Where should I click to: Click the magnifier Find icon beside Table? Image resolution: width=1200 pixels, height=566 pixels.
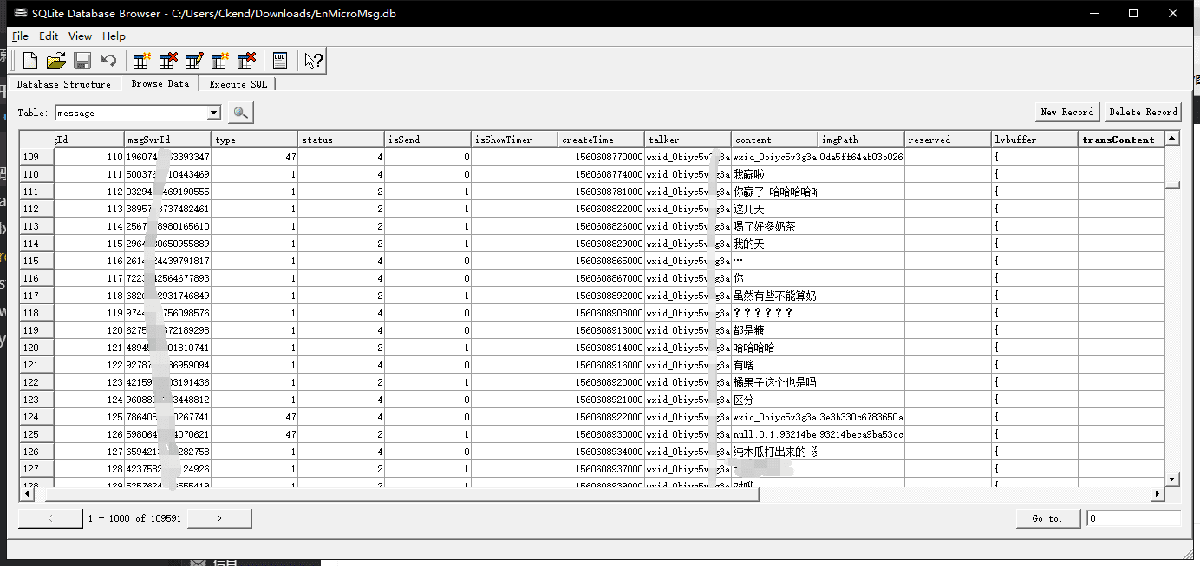(240, 113)
